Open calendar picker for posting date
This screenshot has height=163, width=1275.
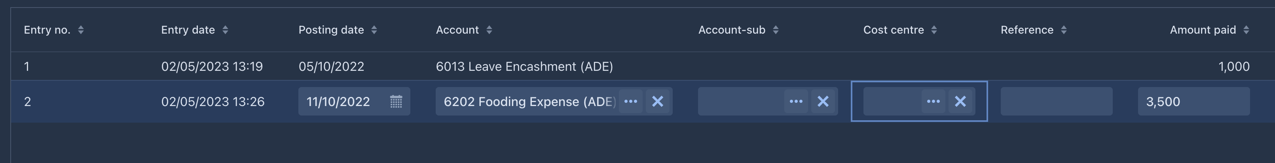(x=396, y=102)
